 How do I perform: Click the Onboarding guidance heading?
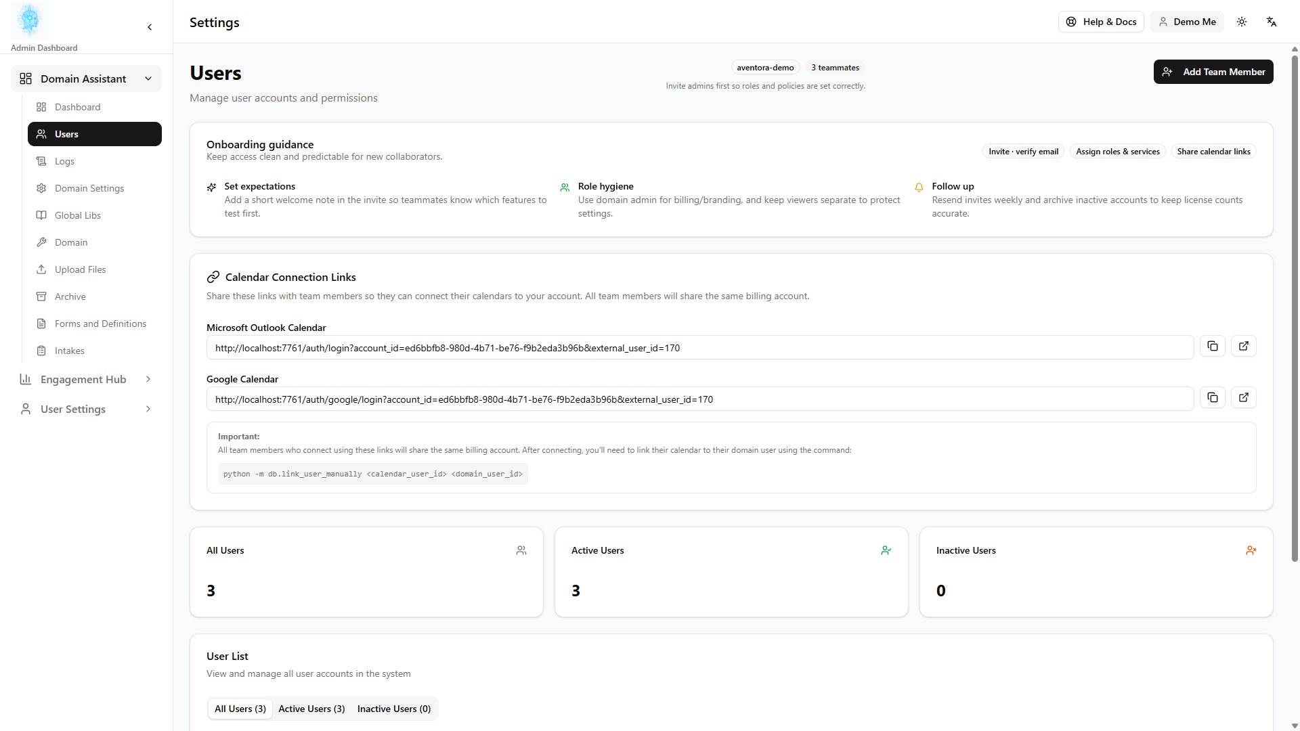(260, 144)
